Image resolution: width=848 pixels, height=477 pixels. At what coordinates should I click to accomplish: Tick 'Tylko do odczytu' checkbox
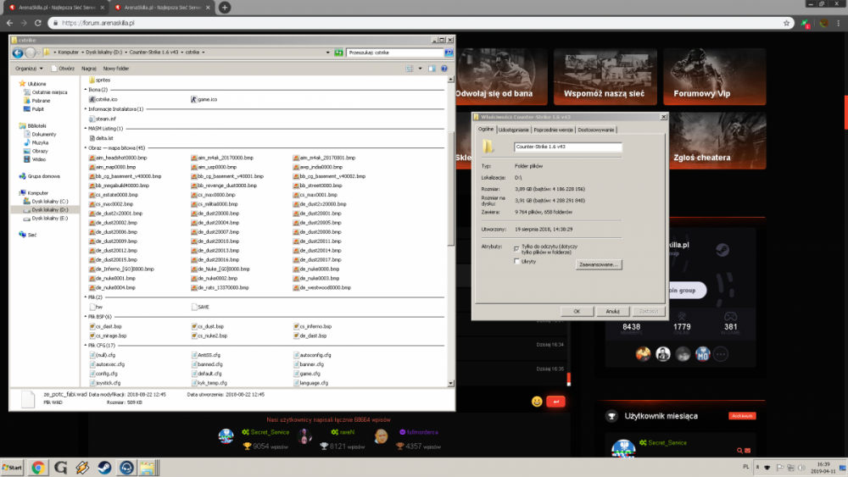click(516, 249)
